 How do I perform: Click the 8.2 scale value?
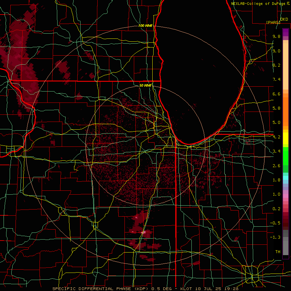276,65
